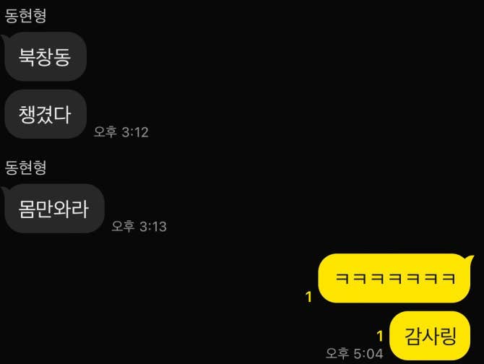
Task: Click the tail of the 북창동 bubble
Action: pyautogui.click(x=4, y=38)
